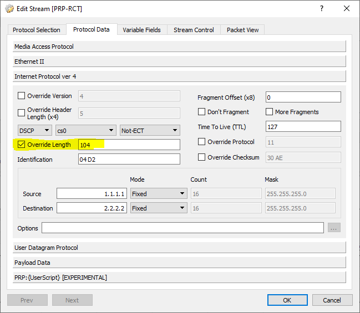The image size is (360, 313).
Task: Expand the Media Access Protocol section
Action: (x=179, y=47)
